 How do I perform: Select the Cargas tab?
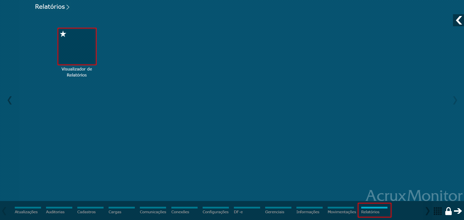pos(122,210)
